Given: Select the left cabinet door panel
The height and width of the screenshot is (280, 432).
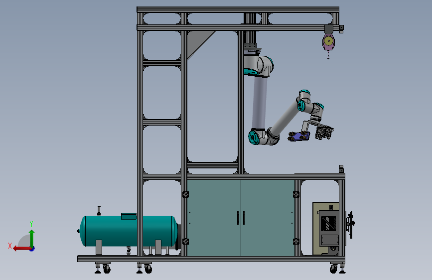Looking at the screenshot, I should click(x=214, y=218).
